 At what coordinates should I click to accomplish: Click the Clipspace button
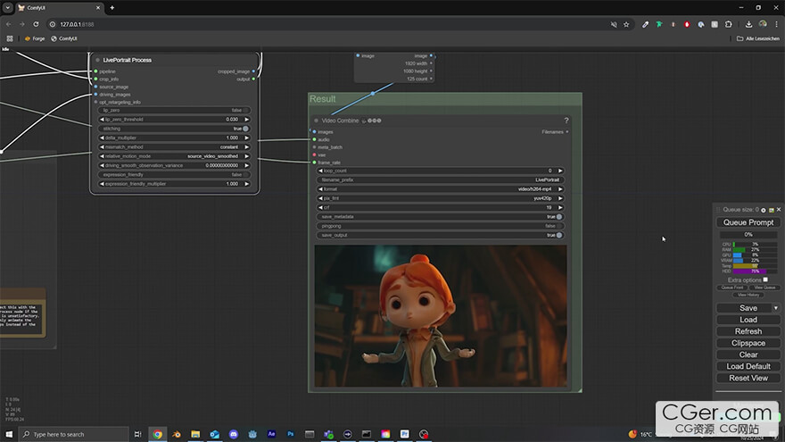(748, 343)
